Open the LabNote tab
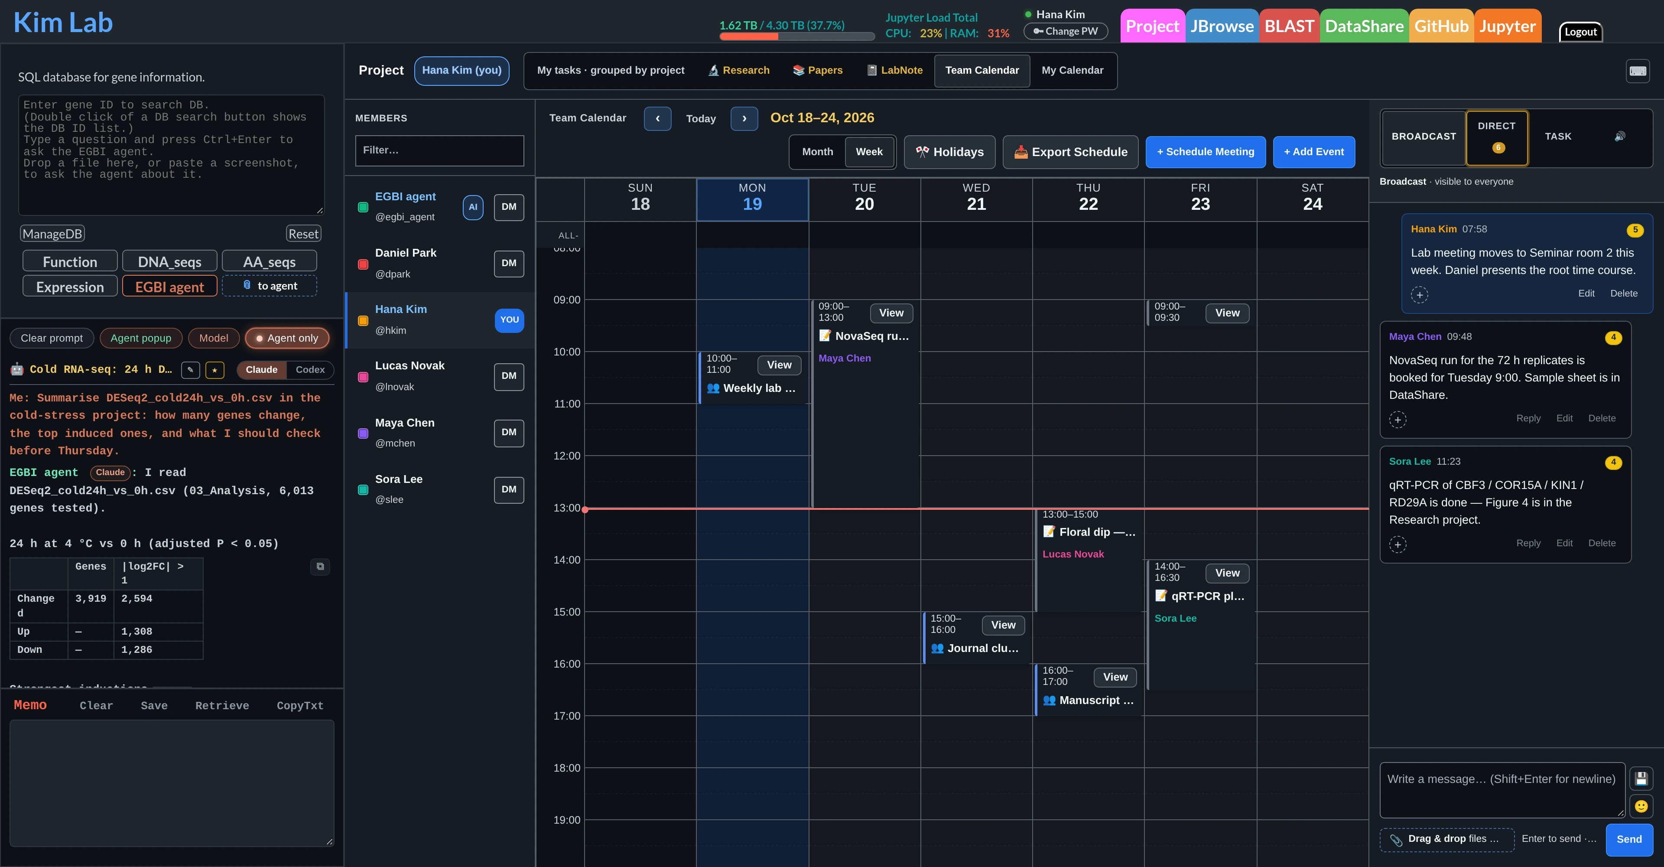The height and width of the screenshot is (867, 1664). point(894,70)
